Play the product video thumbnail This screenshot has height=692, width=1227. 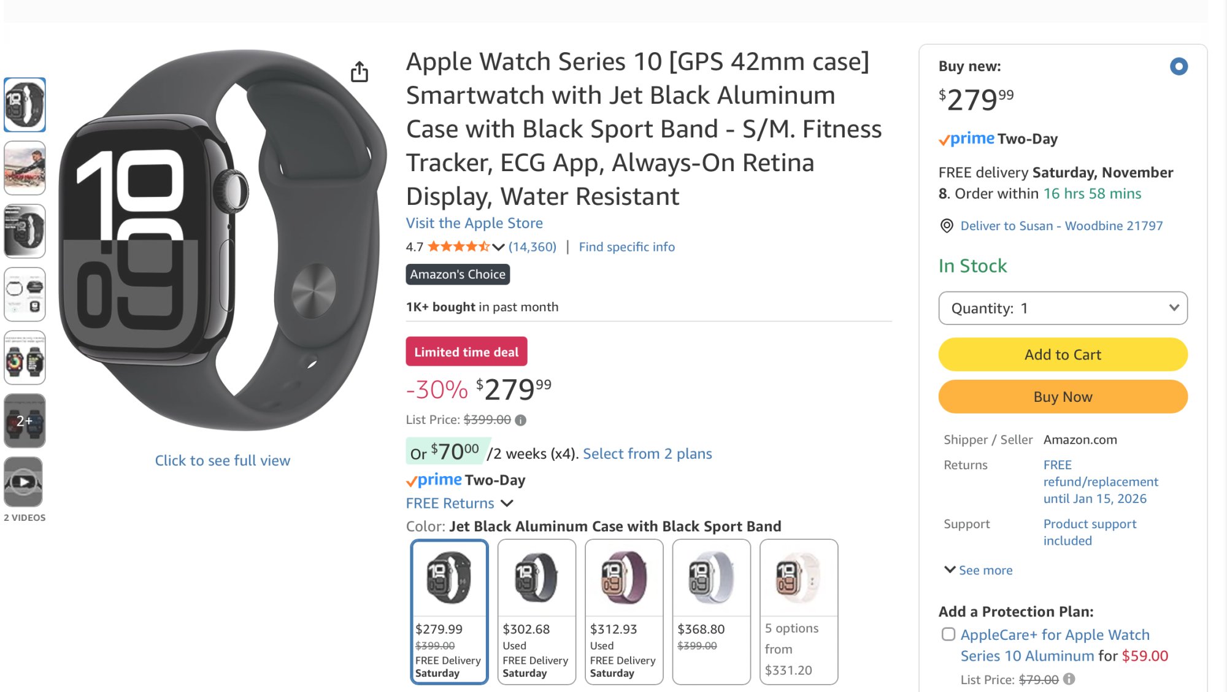[x=25, y=482]
